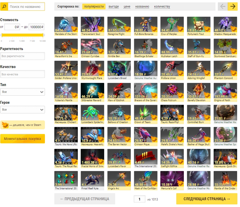The height and width of the screenshot is (207, 240).
Task: Select the Bracers of the Cavern item
Action: (x=145, y=93)
